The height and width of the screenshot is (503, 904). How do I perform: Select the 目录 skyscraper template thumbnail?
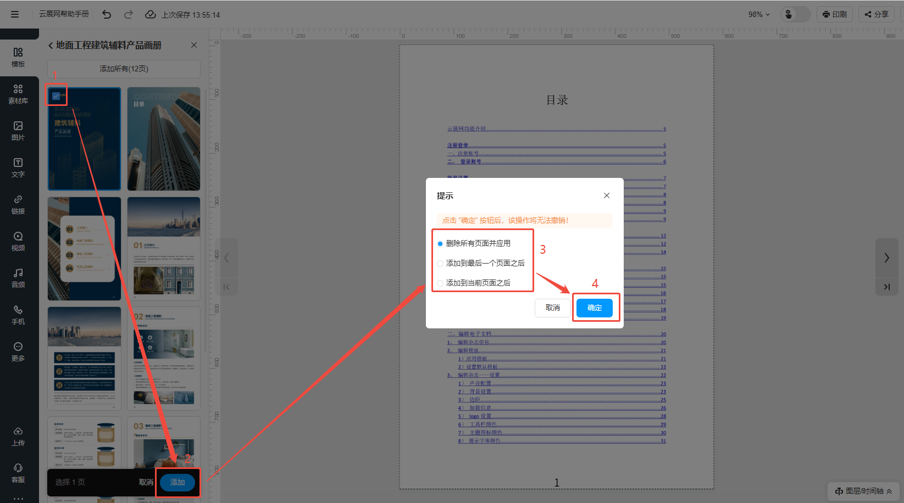coord(164,139)
